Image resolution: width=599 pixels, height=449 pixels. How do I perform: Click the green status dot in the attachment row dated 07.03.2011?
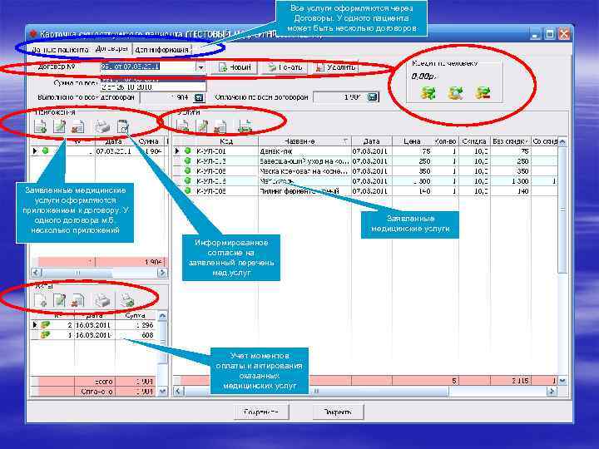[46, 150]
